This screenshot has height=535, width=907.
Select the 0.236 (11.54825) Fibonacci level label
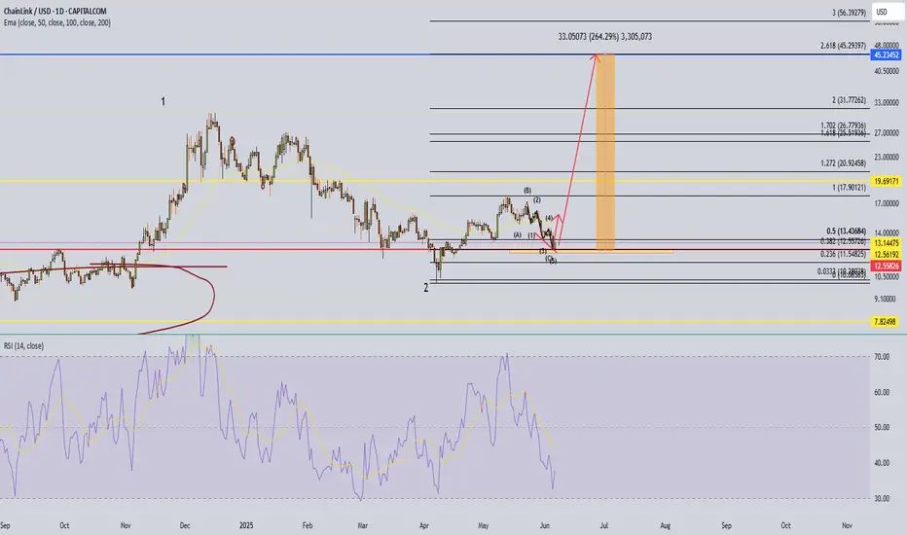pyautogui.click(x=843, y=254)
